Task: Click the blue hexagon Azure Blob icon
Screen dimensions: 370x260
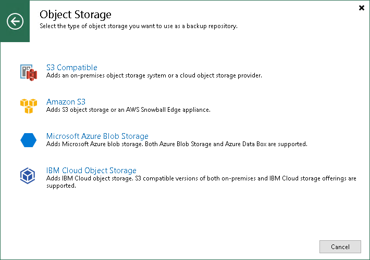Action: (x=29, y=140)
